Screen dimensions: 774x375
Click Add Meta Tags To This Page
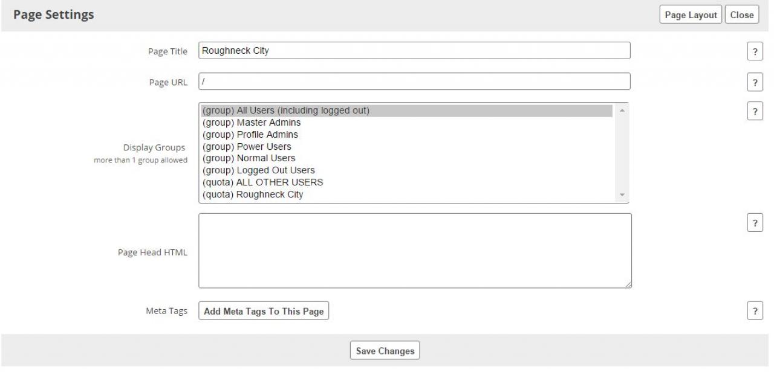pyautogui.click(x=264, y=312)
